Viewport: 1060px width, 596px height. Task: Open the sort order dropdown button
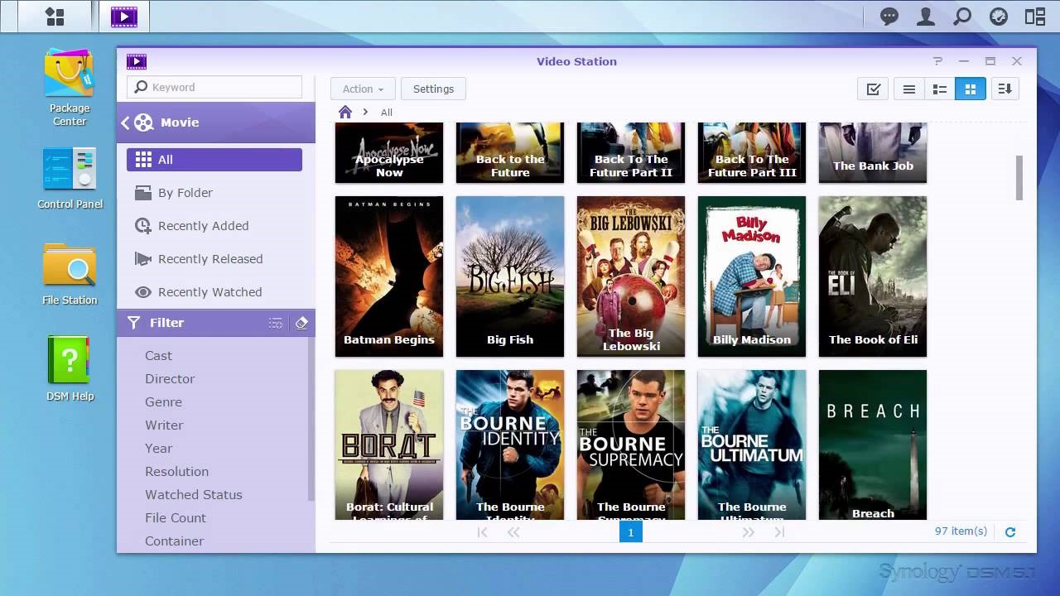1005,89
